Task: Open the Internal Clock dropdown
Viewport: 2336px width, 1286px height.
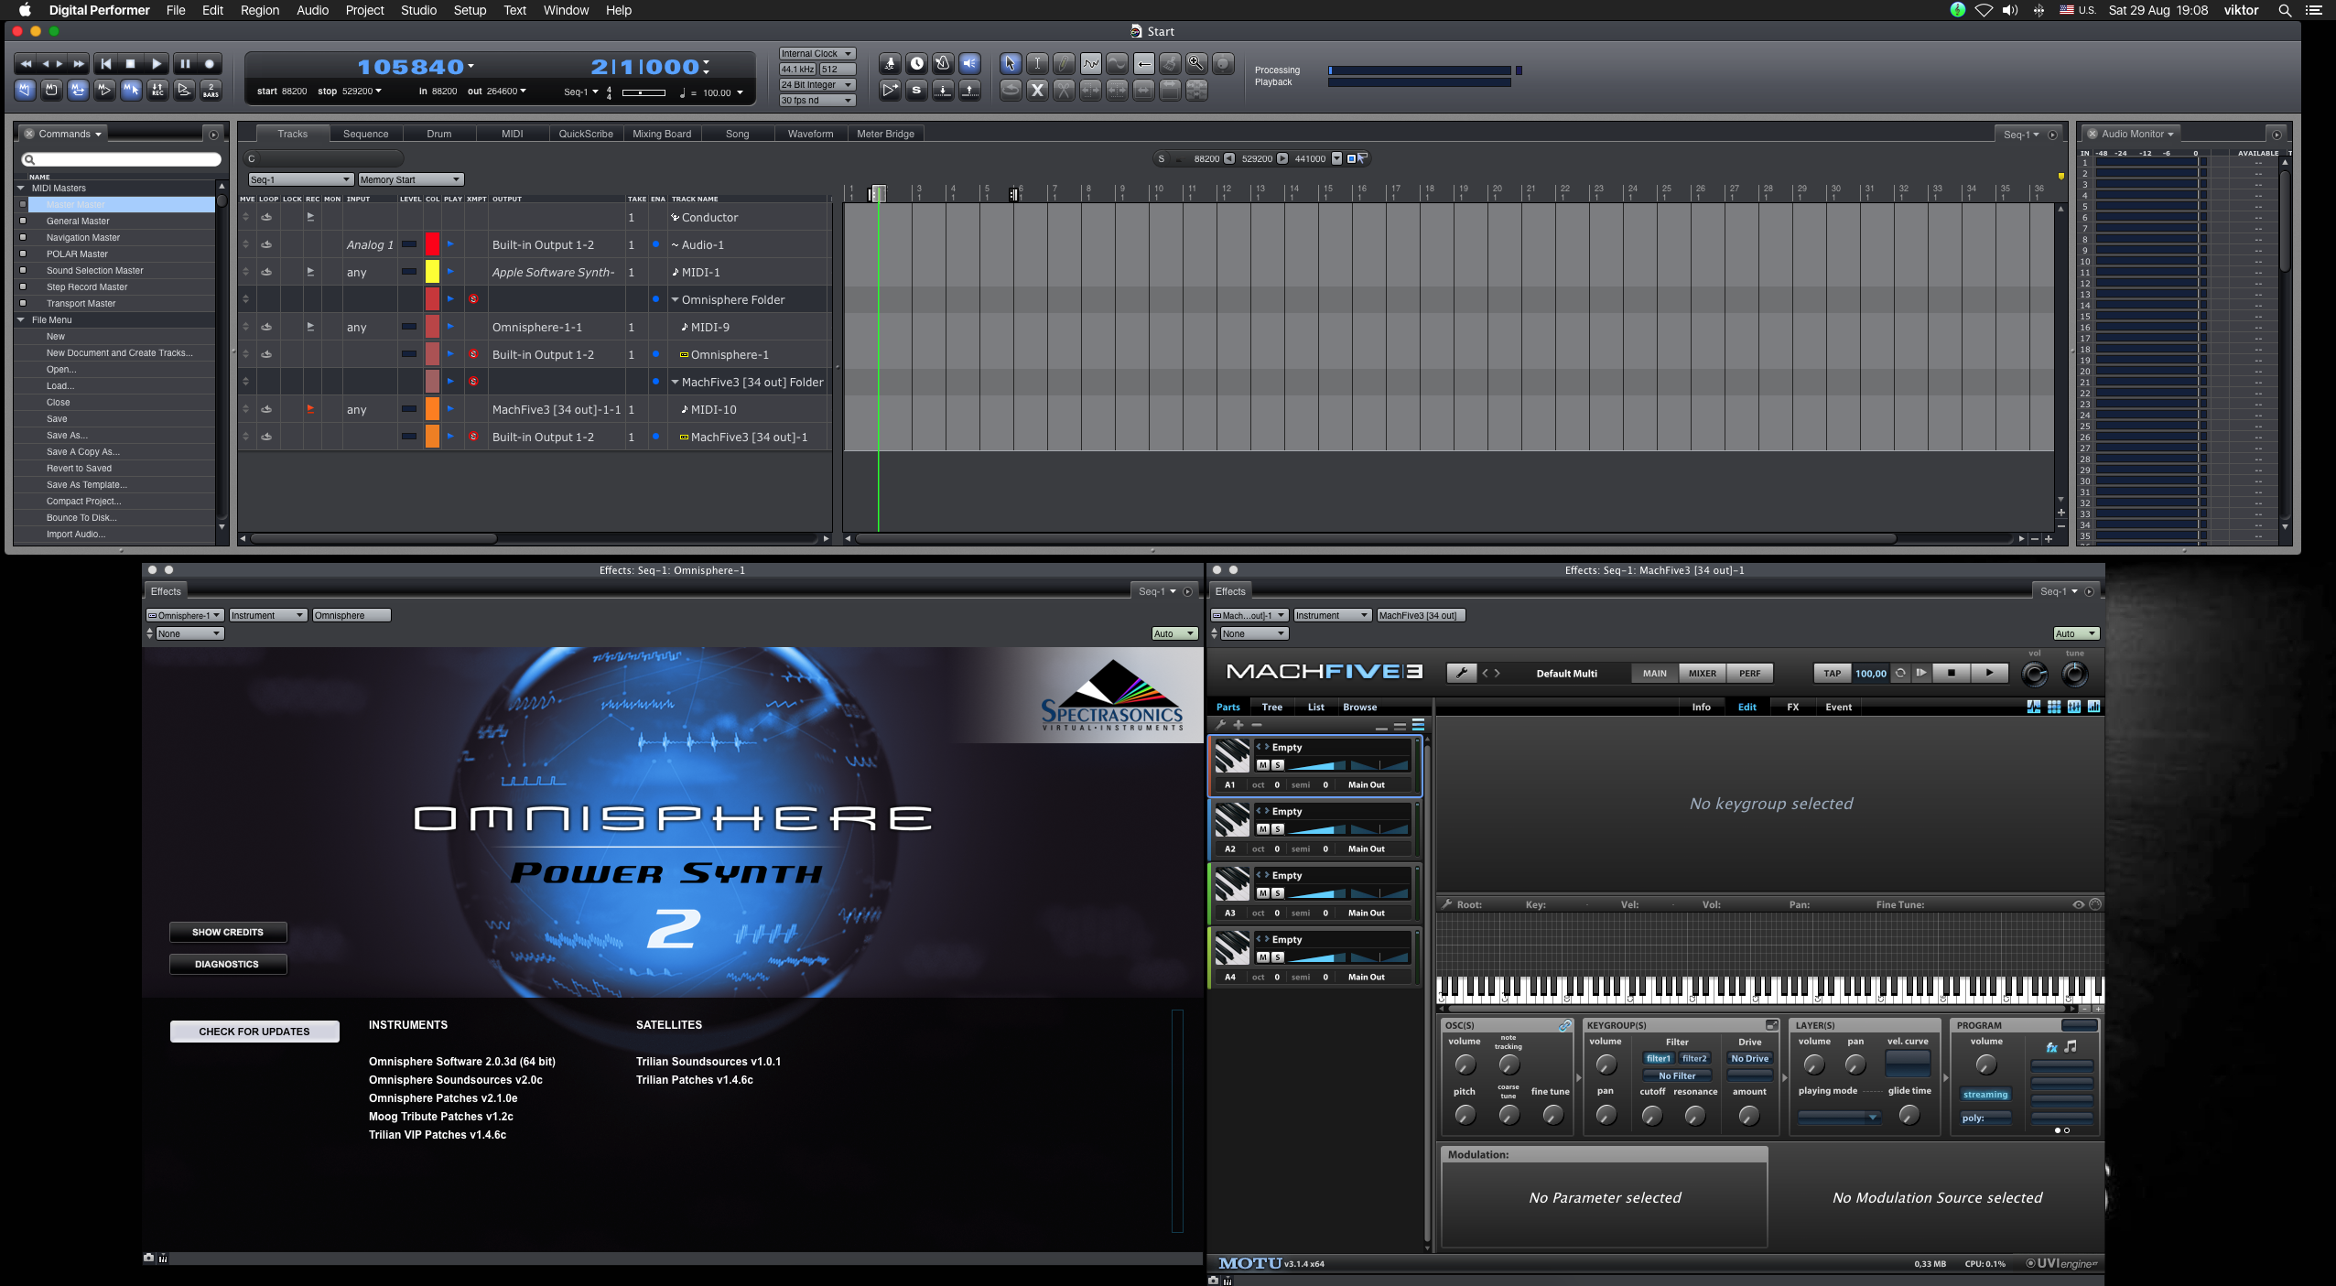Action: click(x=817, y=53)
